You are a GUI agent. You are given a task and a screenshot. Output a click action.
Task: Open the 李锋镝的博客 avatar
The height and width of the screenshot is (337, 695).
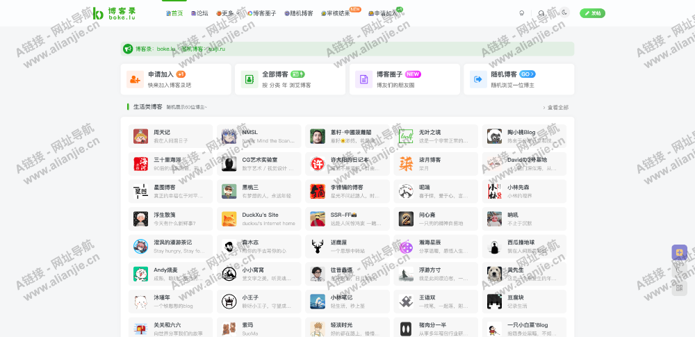pos(318,192)
